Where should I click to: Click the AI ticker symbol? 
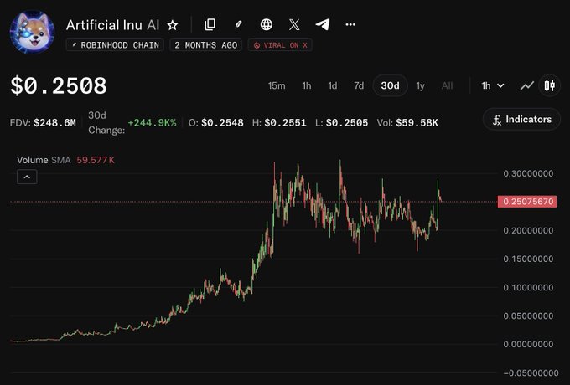pyautogui.click(x=153, y=25)
